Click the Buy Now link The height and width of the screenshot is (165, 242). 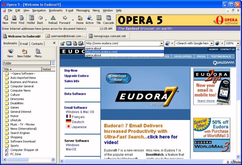tap(71, 70)
